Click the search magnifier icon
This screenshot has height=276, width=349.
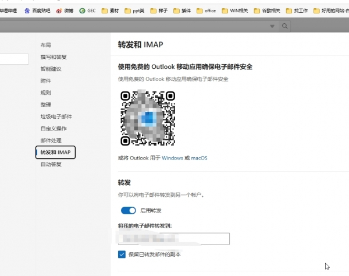point(284,26)
